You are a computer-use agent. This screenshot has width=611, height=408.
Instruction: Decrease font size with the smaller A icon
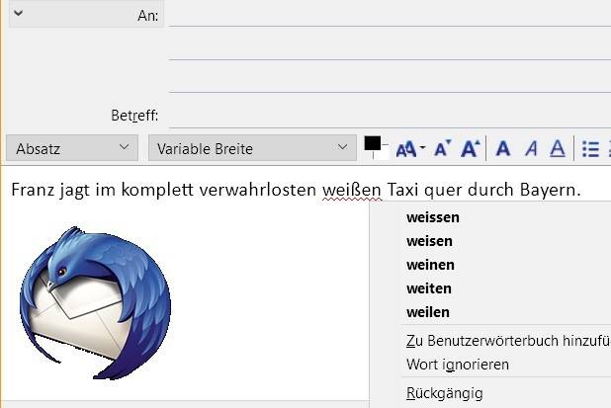442,149
